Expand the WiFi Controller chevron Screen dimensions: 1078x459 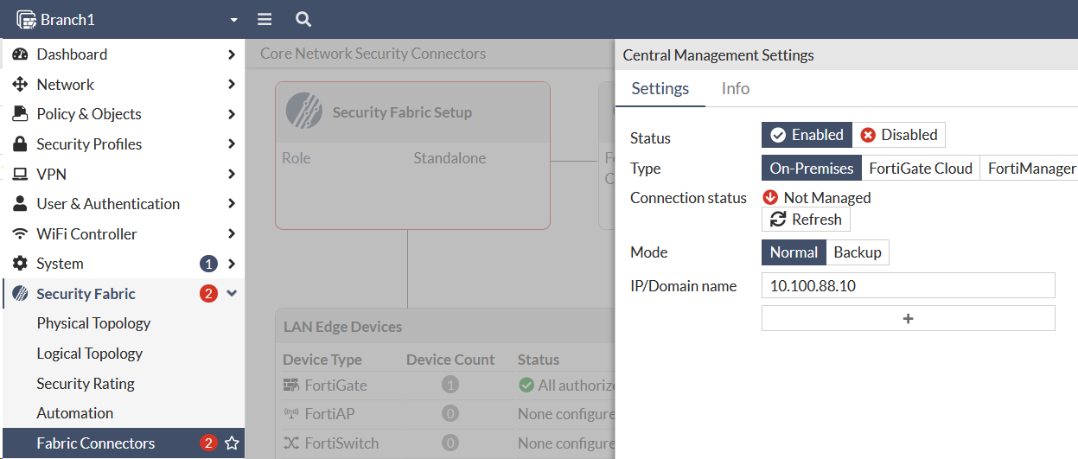coord(231,234)
